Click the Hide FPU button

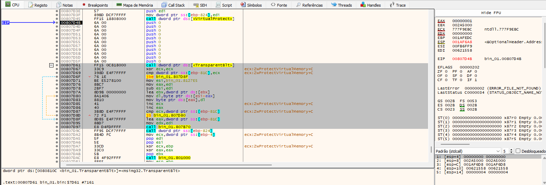[491, 13]
